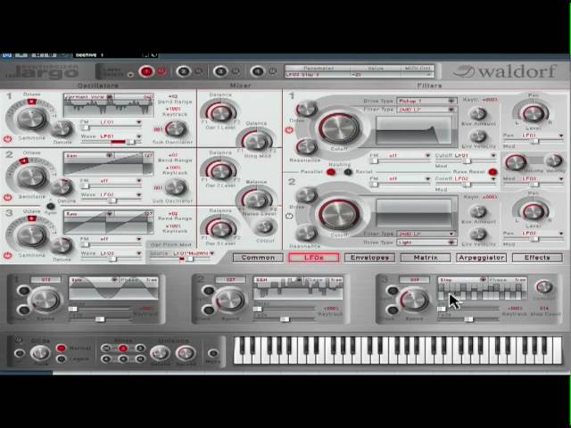Click the amplifier Volume knob
This screenshot has width=571, height=428.
(x=516, y=162)
